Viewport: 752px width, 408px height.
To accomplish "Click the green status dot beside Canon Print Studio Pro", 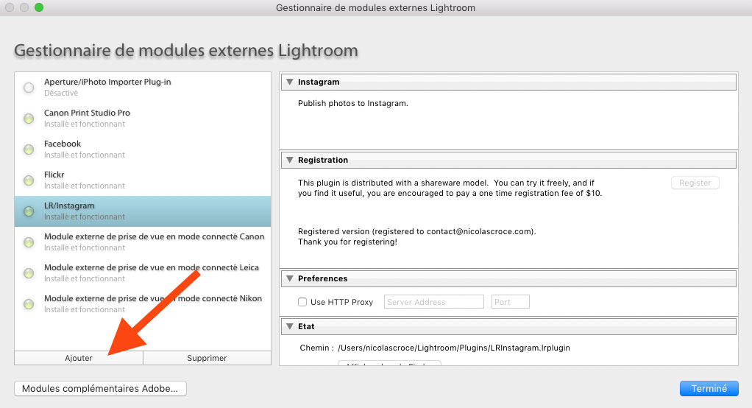I will (29, 119).
